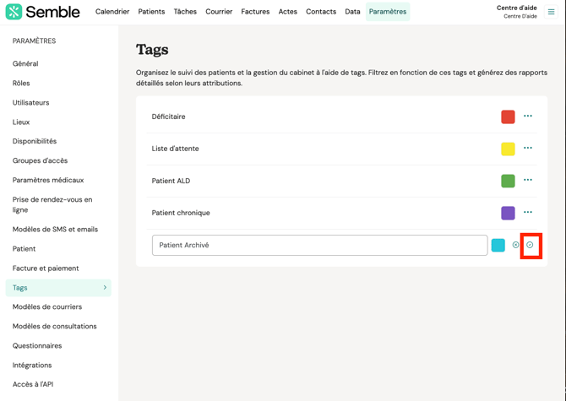
Task: Click the tag name field 'Patient Archivé'
Action: pos(319,245)
